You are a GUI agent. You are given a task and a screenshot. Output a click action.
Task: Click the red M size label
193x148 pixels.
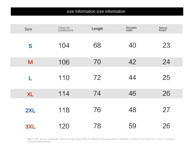[30, 62]
